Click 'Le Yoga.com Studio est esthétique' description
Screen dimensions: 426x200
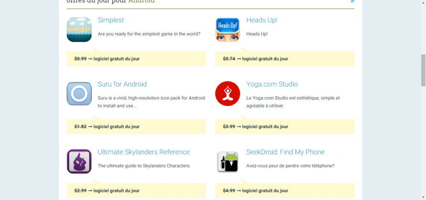point(293,102)
